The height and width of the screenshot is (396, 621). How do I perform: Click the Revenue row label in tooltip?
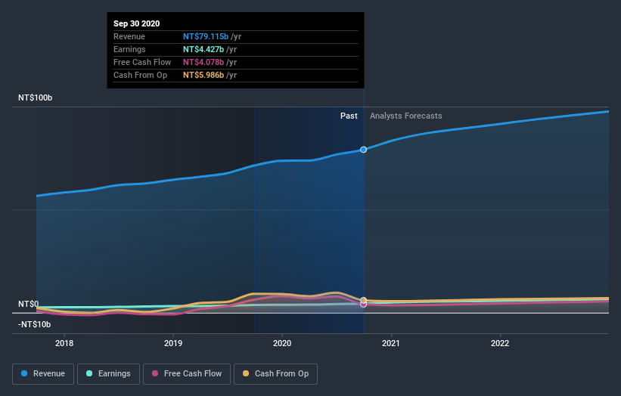tap(129, 36)
